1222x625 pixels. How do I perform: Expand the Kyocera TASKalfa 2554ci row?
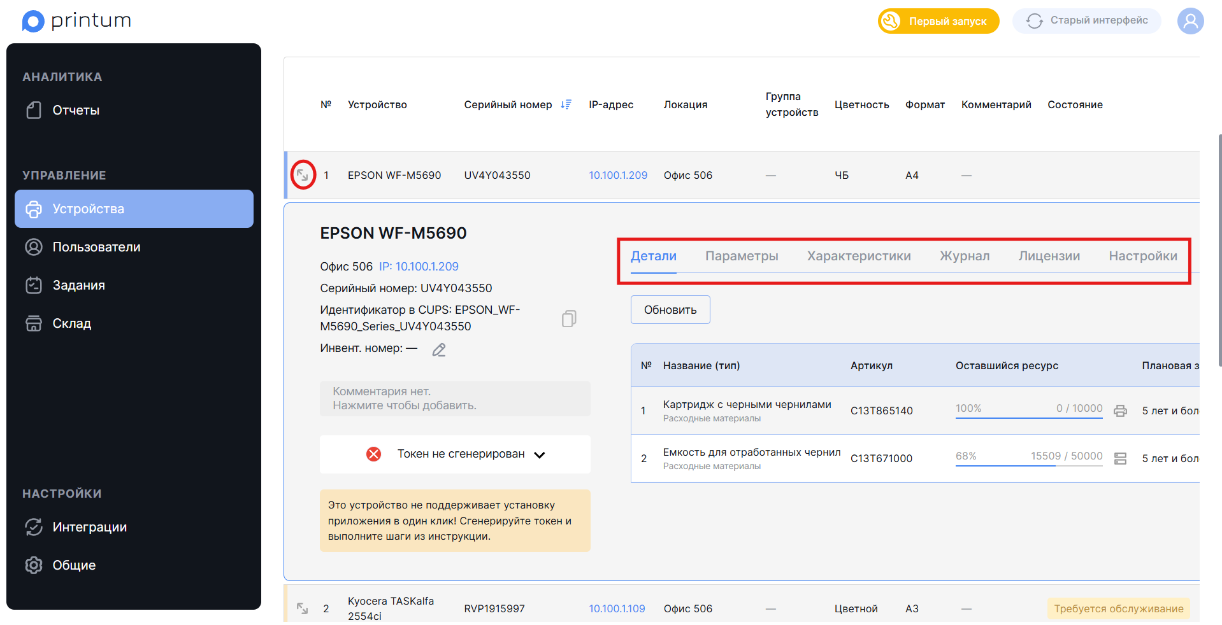coord(303,608)
